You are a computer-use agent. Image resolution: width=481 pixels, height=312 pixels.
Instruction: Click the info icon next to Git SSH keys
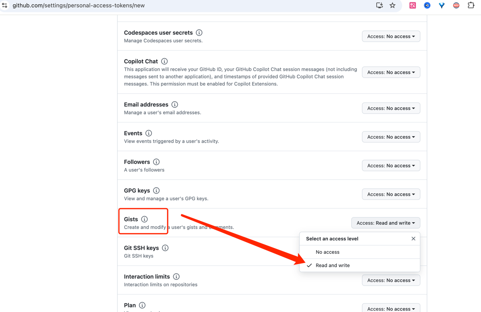[x=165, y=248]
